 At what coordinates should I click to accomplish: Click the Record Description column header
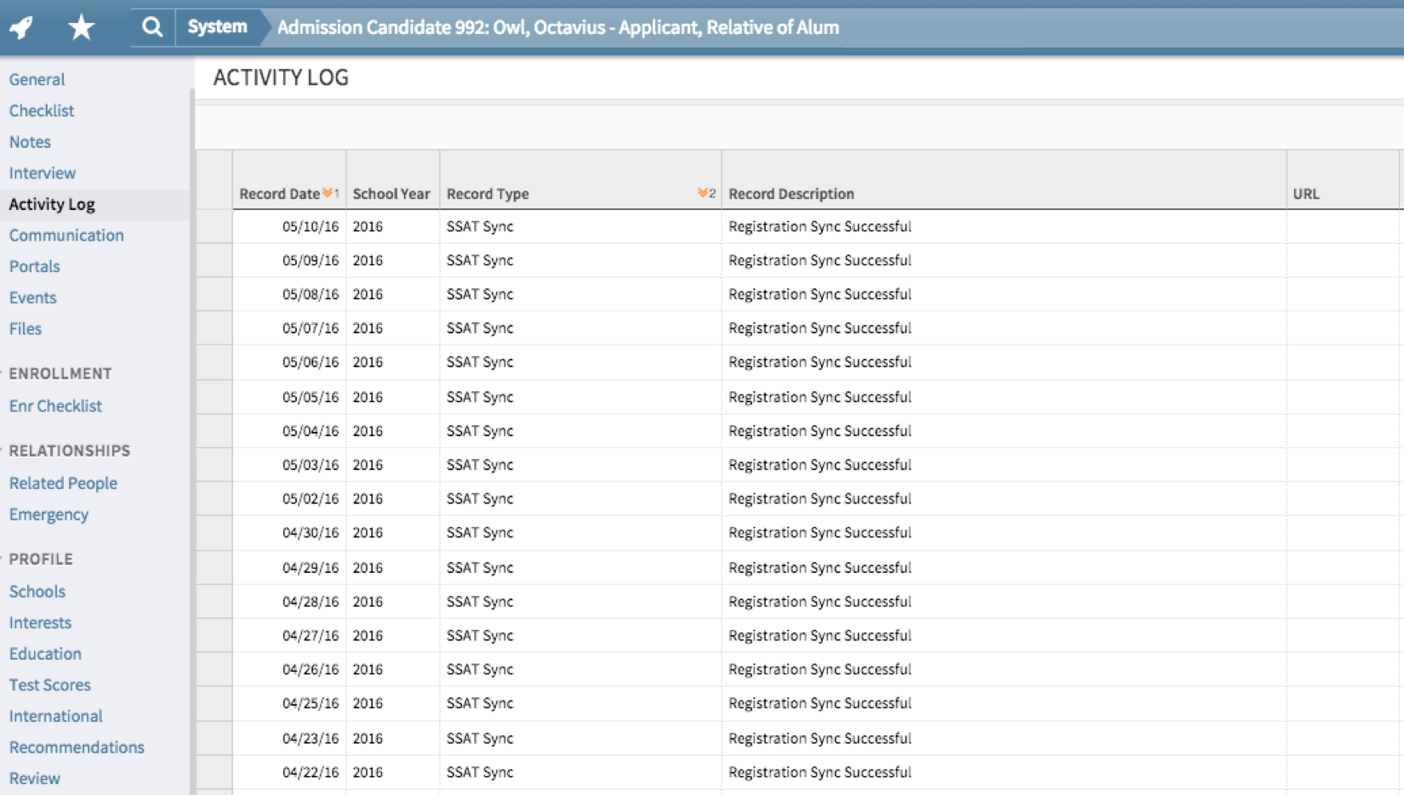click(791, 194)
